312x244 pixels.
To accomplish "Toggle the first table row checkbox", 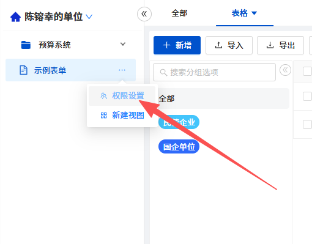I will point(307,96).
